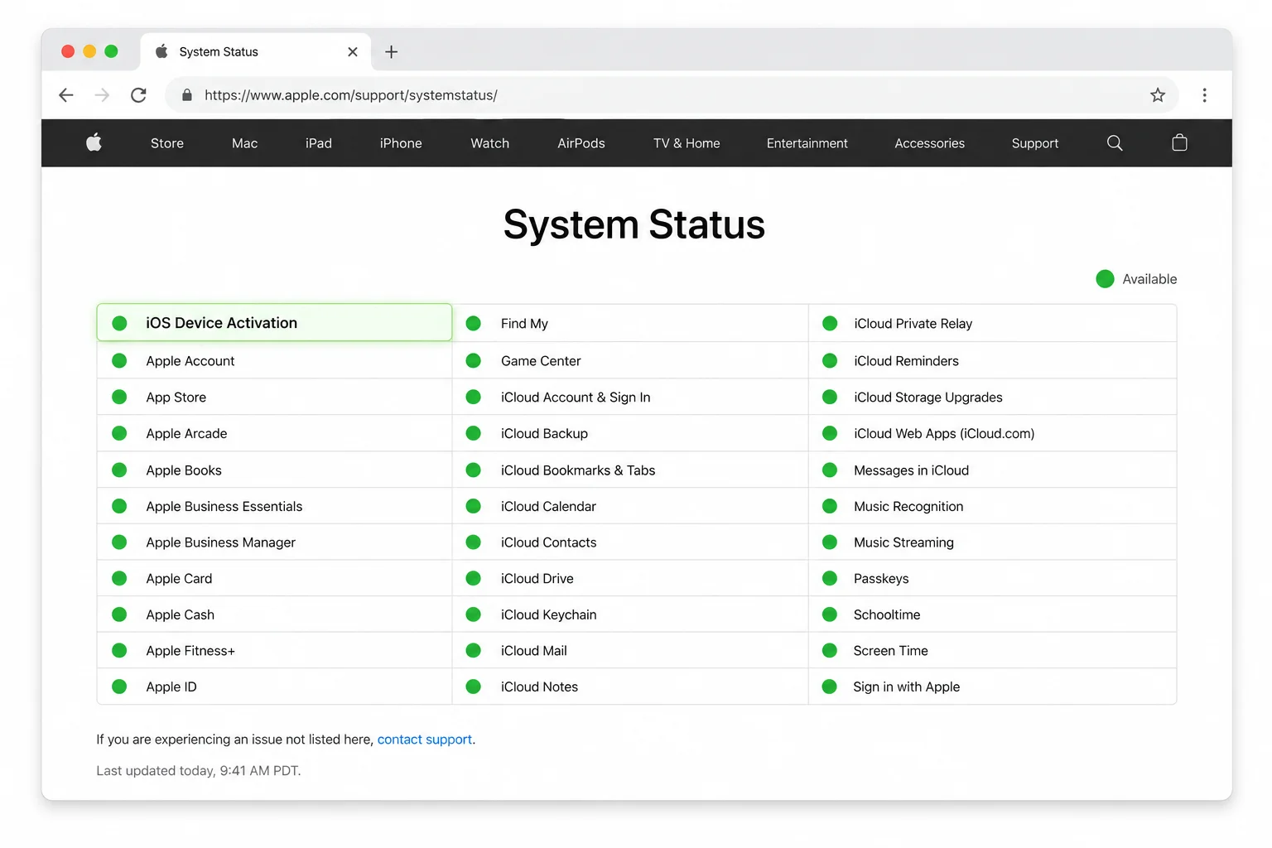The height and width of the screenshot is (848, 1272).
Task: Click the iCloud Web Apps (iCloud.com) label
Action: (x=944, y=433)
